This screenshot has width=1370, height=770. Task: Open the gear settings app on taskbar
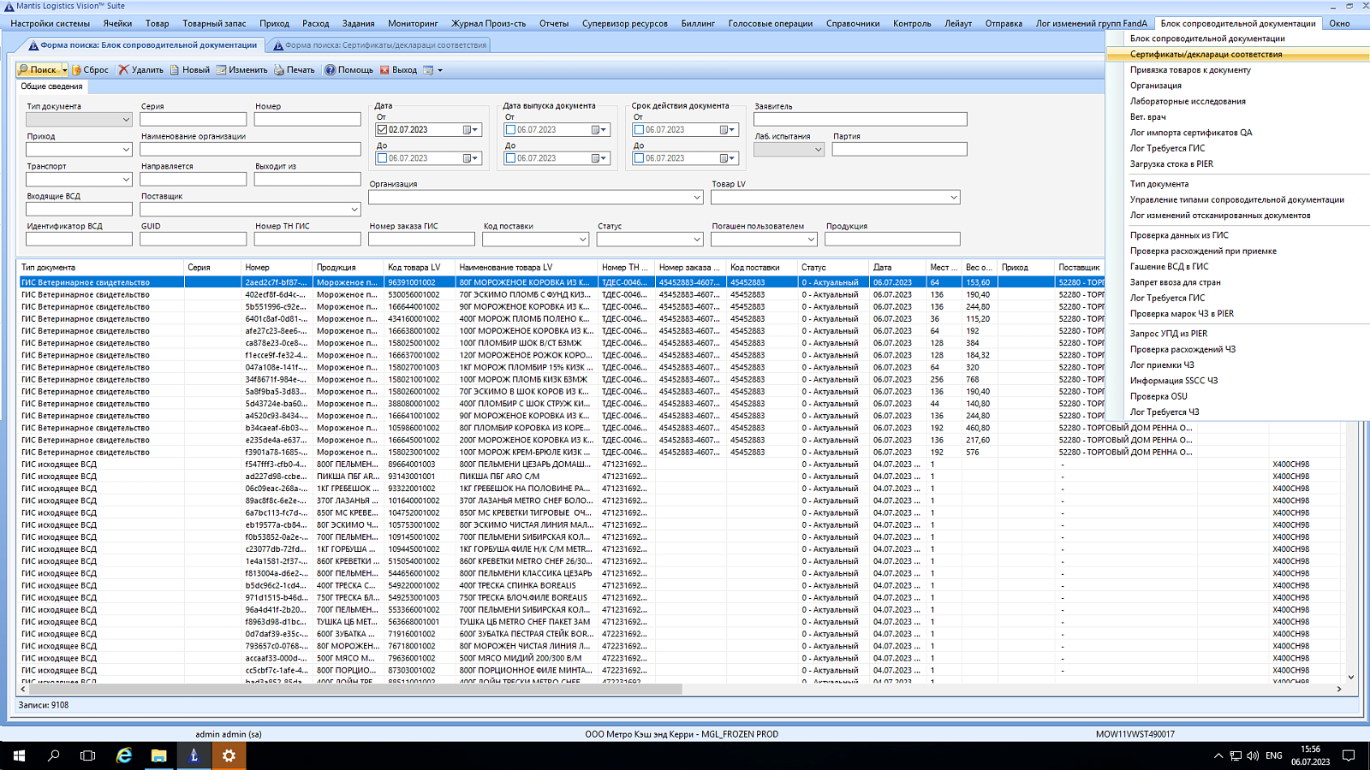click(x=229, y=755)
